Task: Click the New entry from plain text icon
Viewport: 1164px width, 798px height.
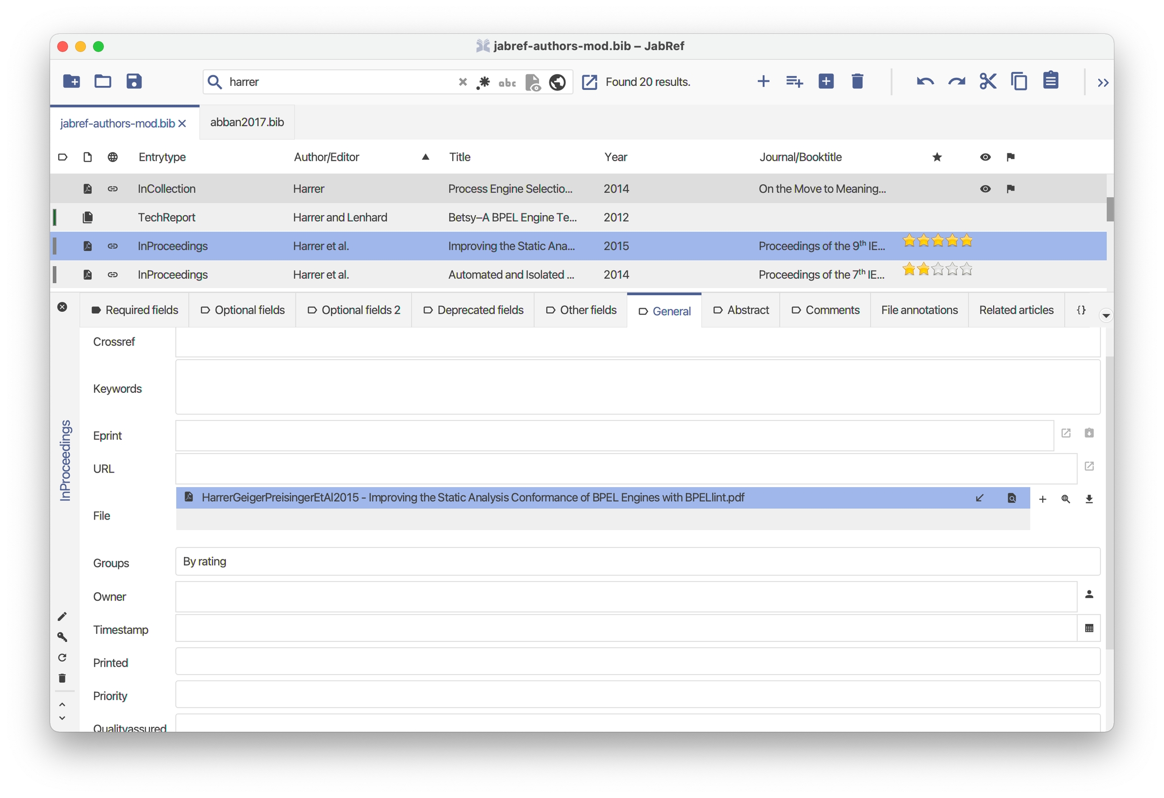Action: point(794,81)
